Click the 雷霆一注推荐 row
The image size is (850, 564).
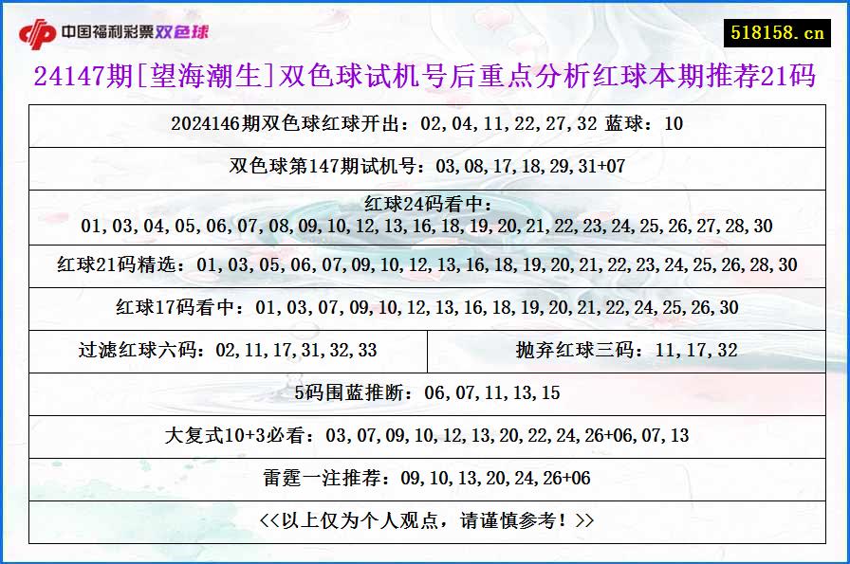(425, 477)
